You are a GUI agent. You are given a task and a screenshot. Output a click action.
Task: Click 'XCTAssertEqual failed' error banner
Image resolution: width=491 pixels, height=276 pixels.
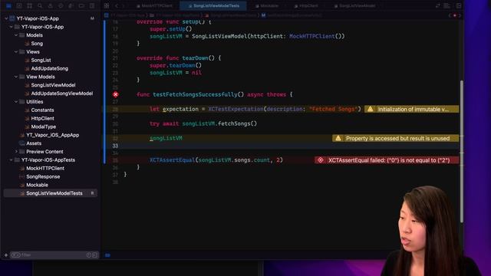(x=387, y=160)
